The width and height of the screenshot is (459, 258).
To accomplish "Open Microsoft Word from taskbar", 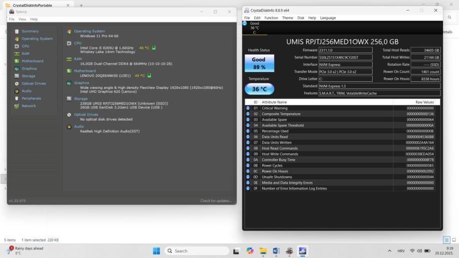I will pos(276,251).
